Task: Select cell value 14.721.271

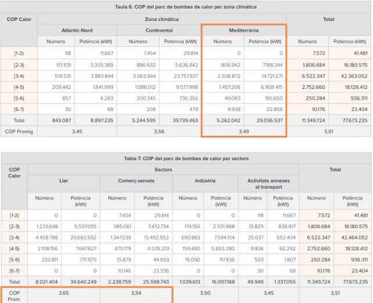Action: click(x=271, y=76)
